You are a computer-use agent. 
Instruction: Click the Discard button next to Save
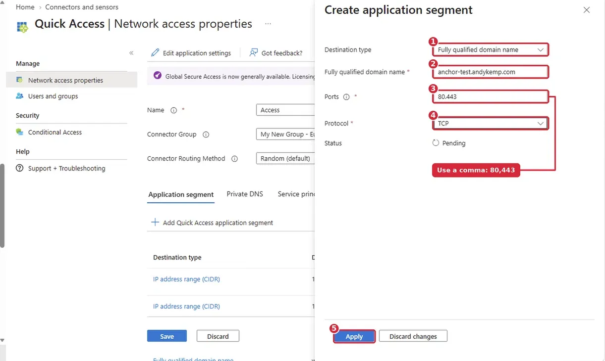click(x=218, y=336)
